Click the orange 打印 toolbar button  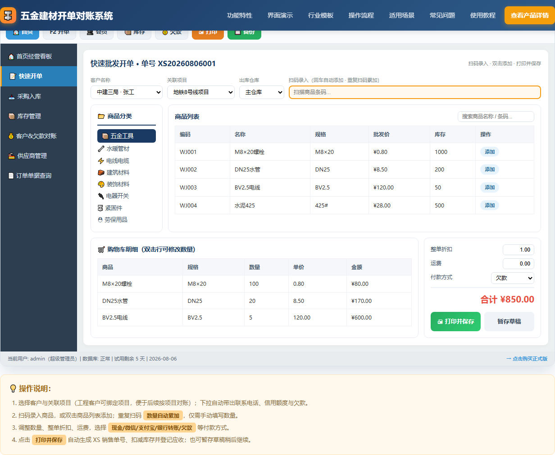coord(208,34)
